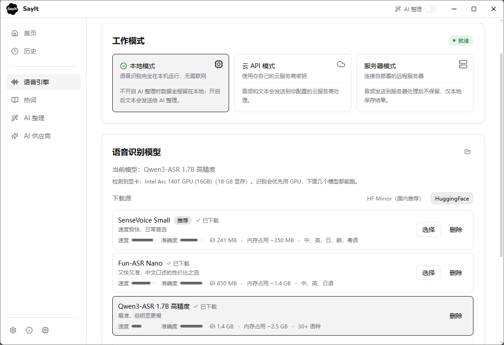504x345 pixels.
Task: Click the 内存占用 ~350 MB text
Action: pos(270,240)
